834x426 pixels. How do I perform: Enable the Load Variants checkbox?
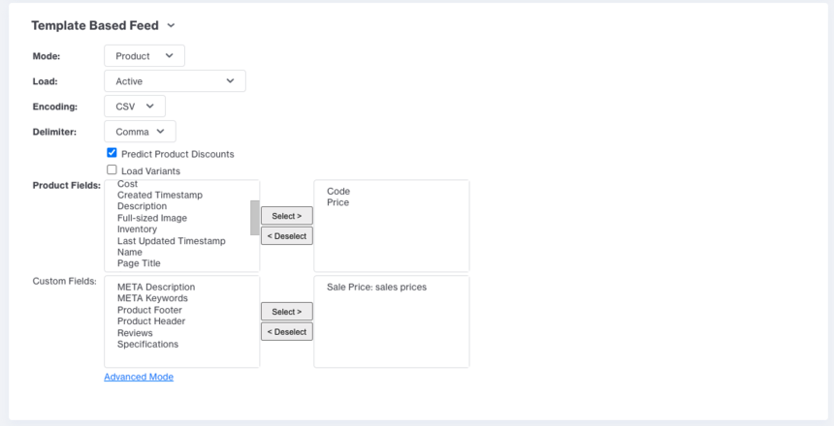(112, 170)
